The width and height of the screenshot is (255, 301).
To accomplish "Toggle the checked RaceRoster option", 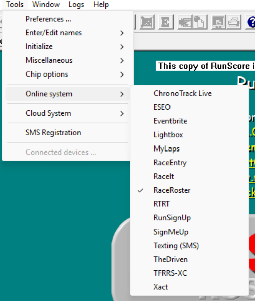I will [x=190, y=190].
